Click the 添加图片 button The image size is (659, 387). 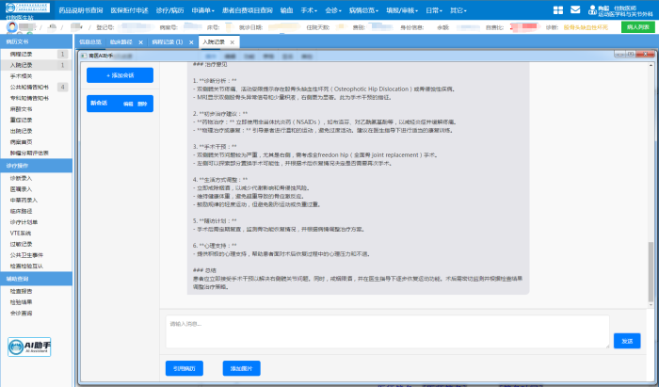point(241,368)
